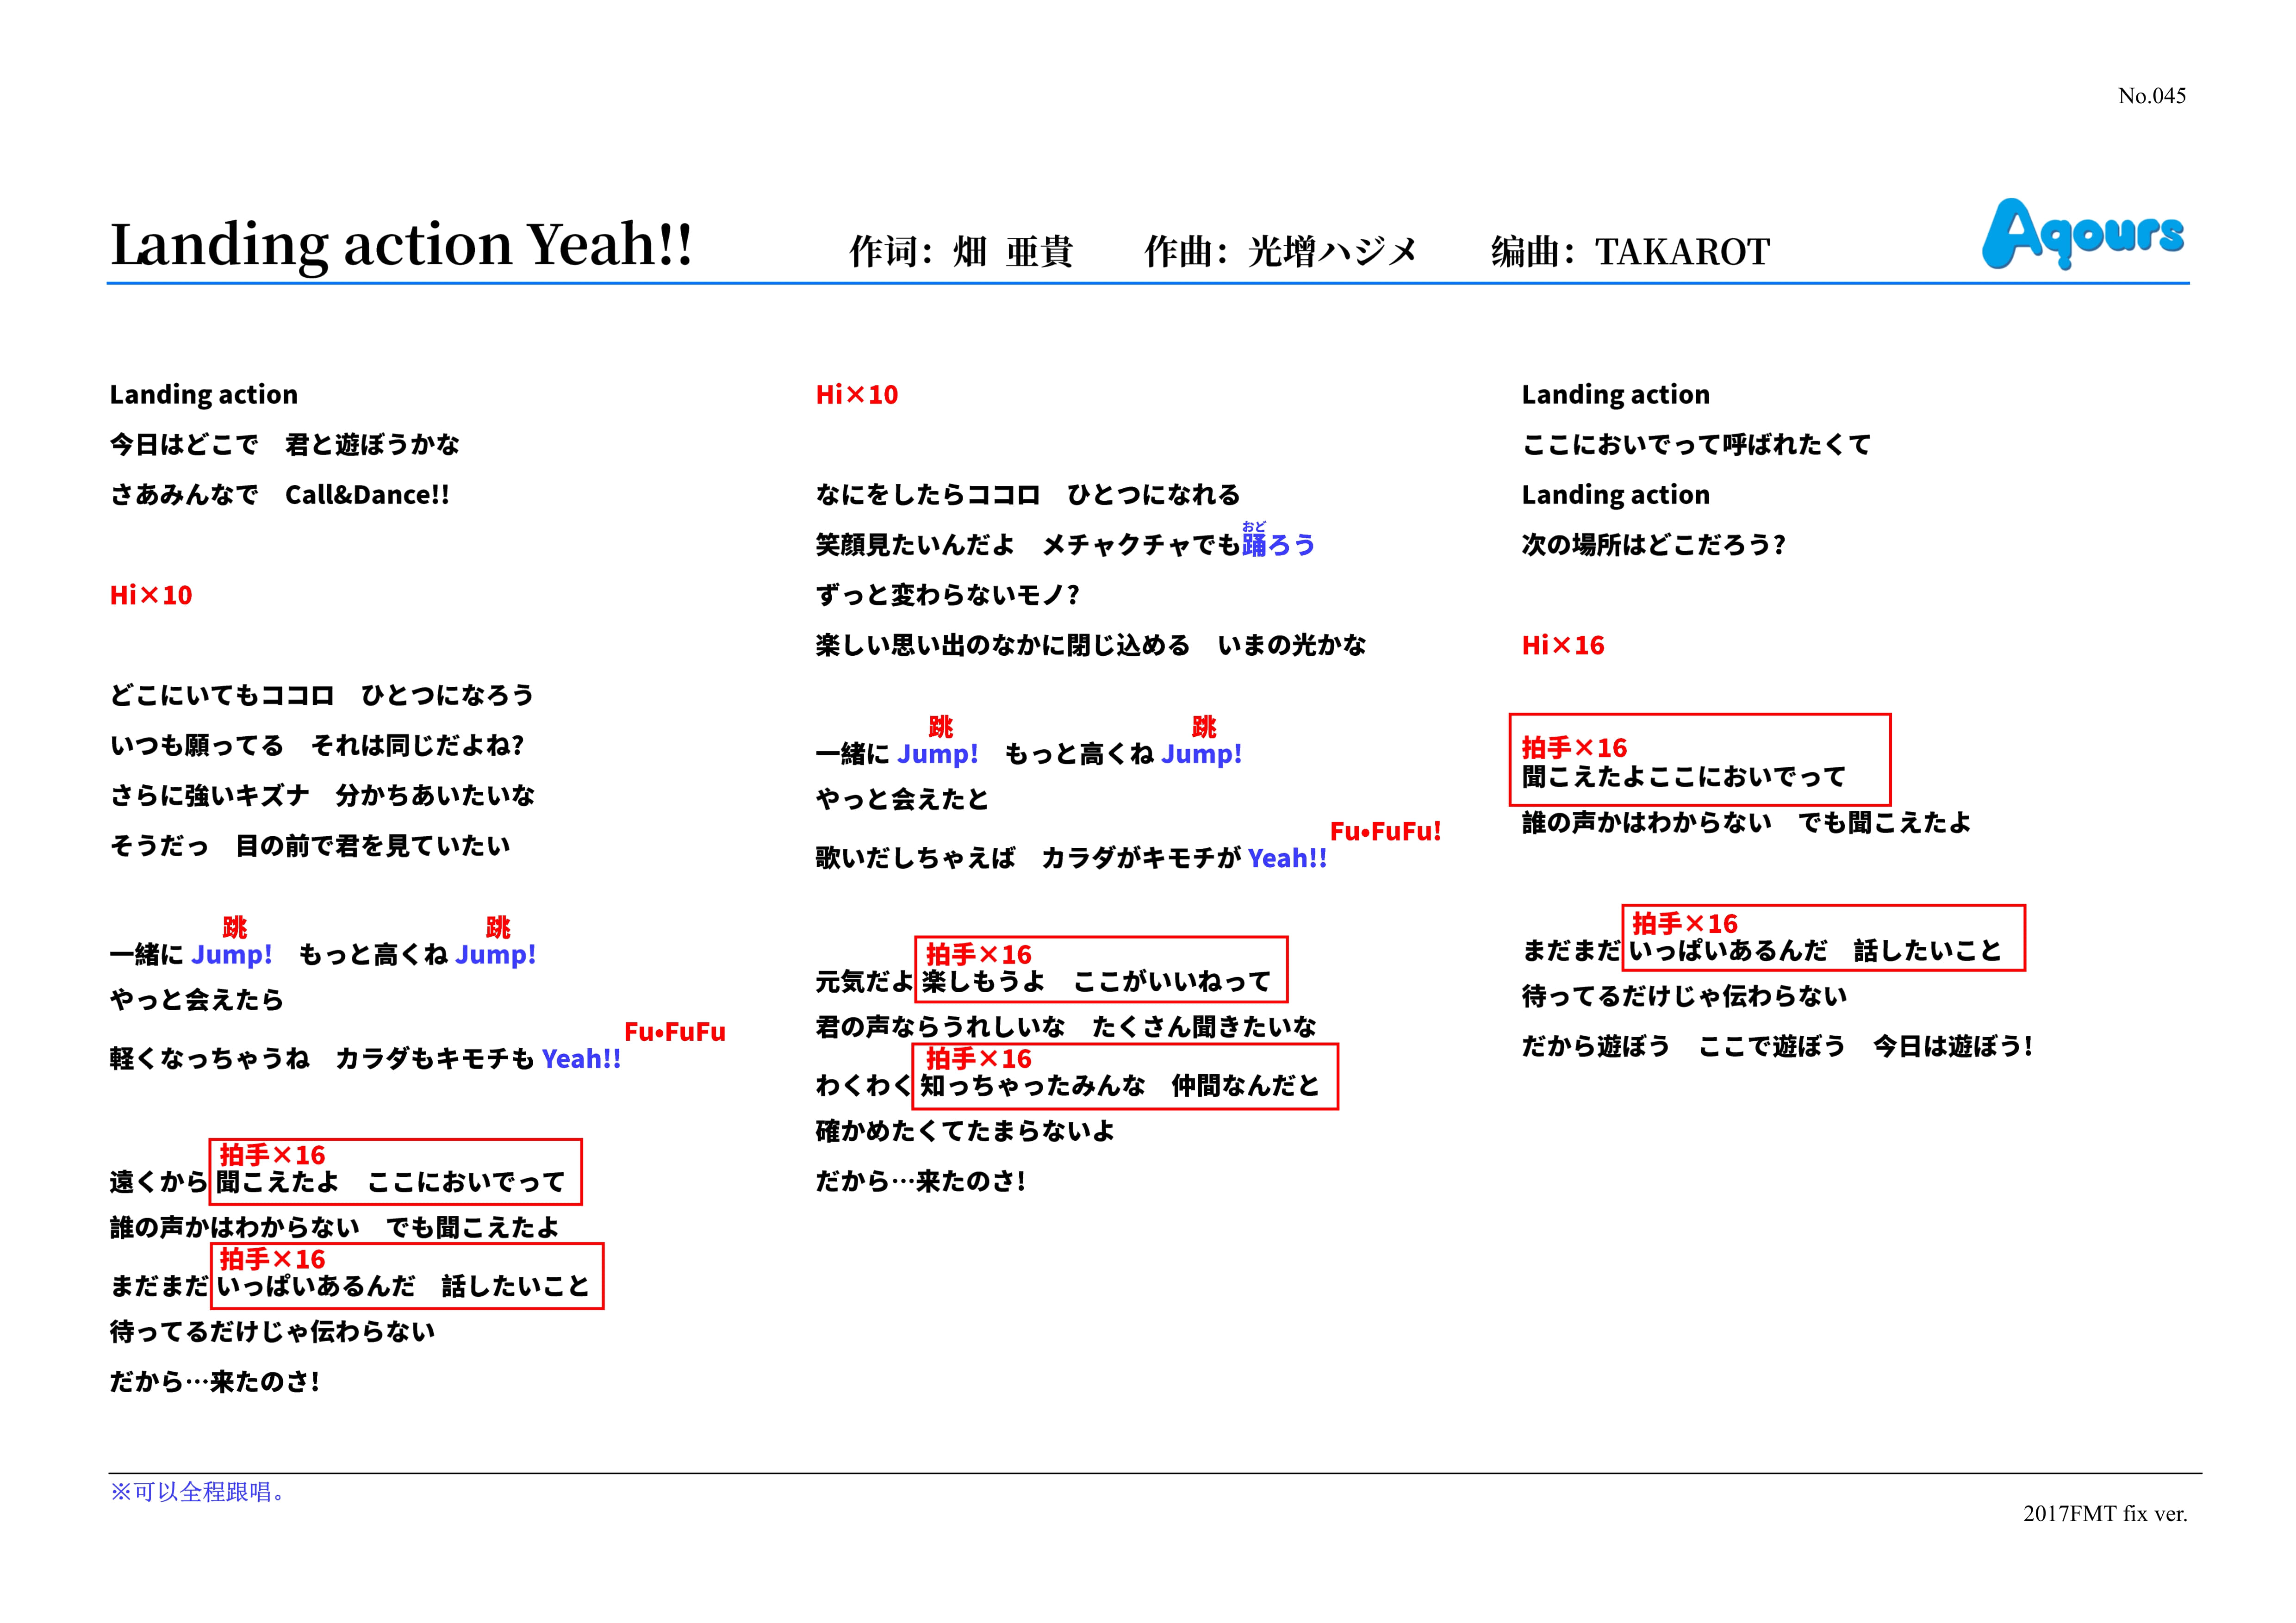
Task: Click the boxed 楽しもうよ ここがいいねって line
Action: click(1096, 982)
